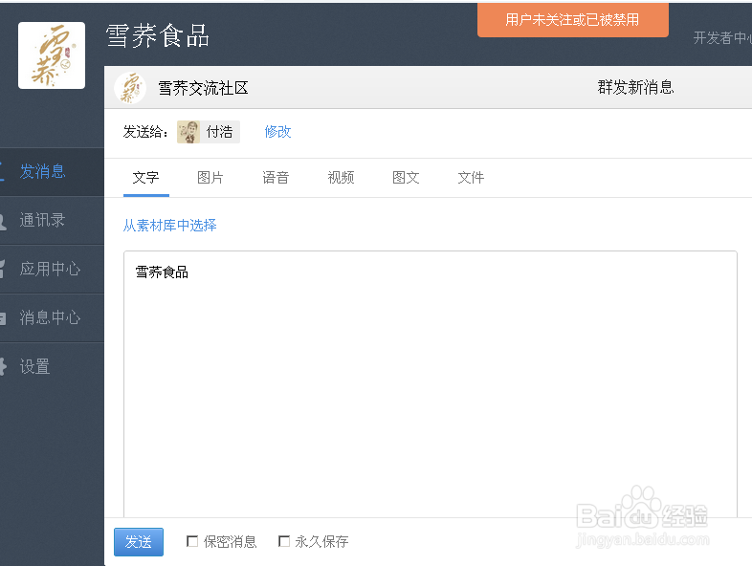Click 从素材库中选择 link
The width and height of the screenshot is (752, 566).
tap(169, 226)
